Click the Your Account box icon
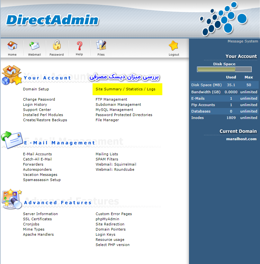260x264 pixels. click(x=12, y=75)
